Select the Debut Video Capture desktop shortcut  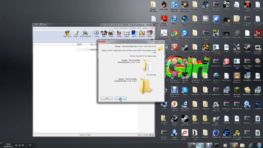tap(174, 92)
